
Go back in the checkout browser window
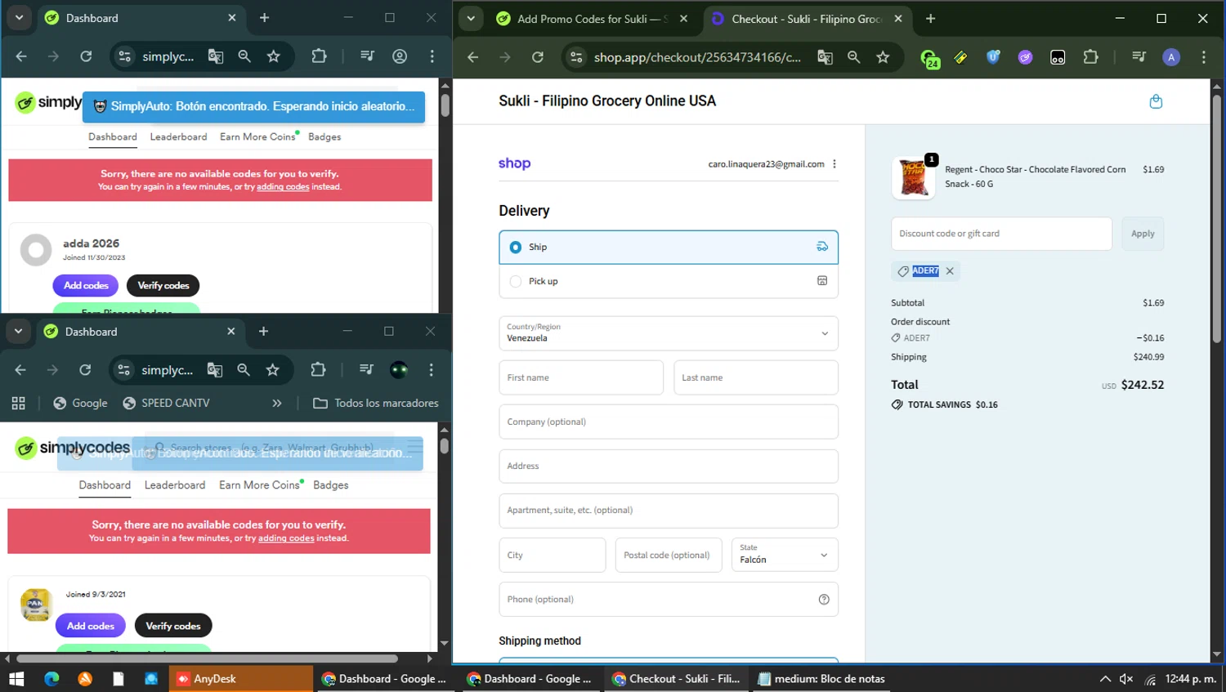coord(472,57)
